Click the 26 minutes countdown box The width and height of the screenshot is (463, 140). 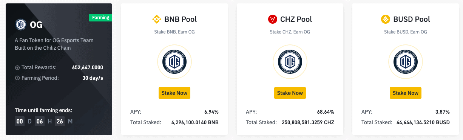tap(60, 122)
